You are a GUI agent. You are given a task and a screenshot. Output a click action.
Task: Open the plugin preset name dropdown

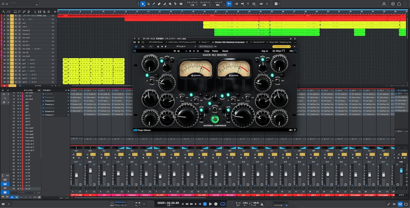[x=186, y=47]
